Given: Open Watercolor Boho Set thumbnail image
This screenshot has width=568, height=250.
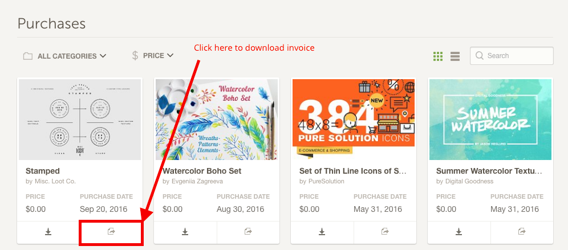Looking at the screenshot, I should 217,120.
